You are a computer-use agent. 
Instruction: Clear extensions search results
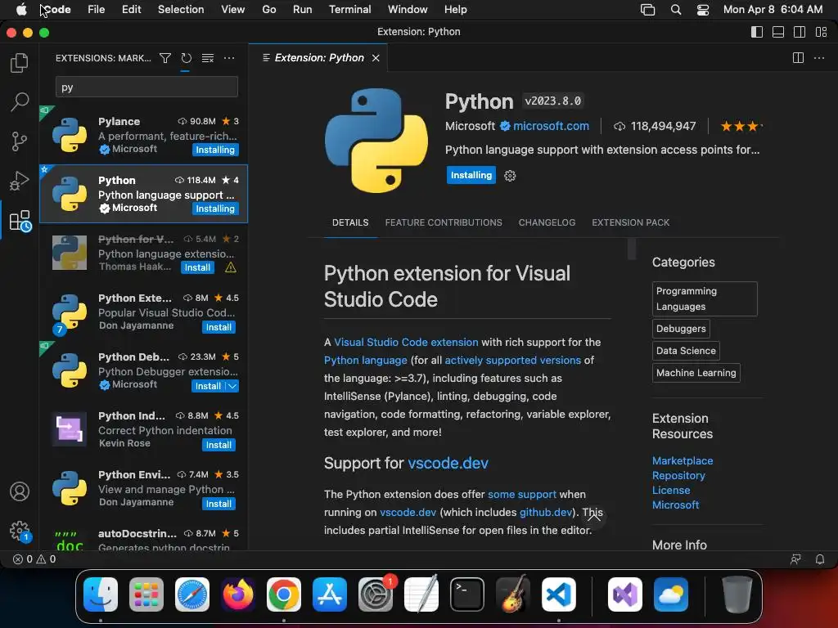pos(207,58)
